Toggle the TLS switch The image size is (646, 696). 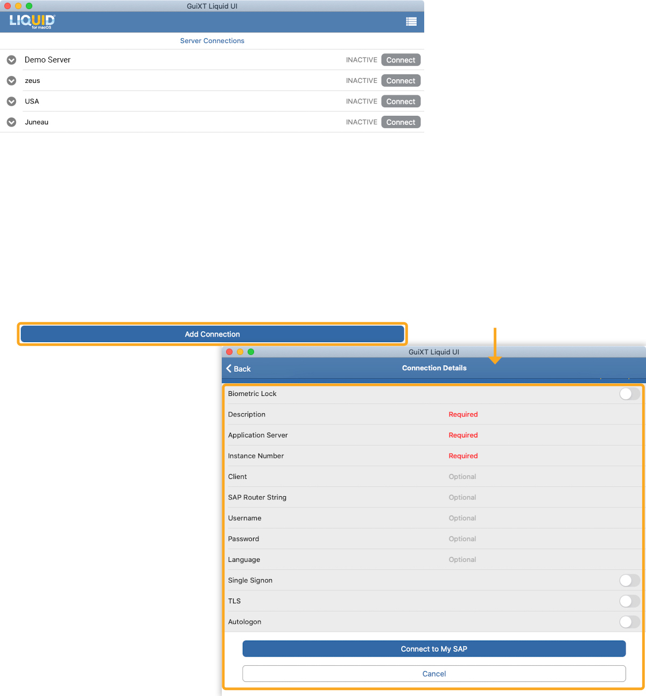coord(629,601)
